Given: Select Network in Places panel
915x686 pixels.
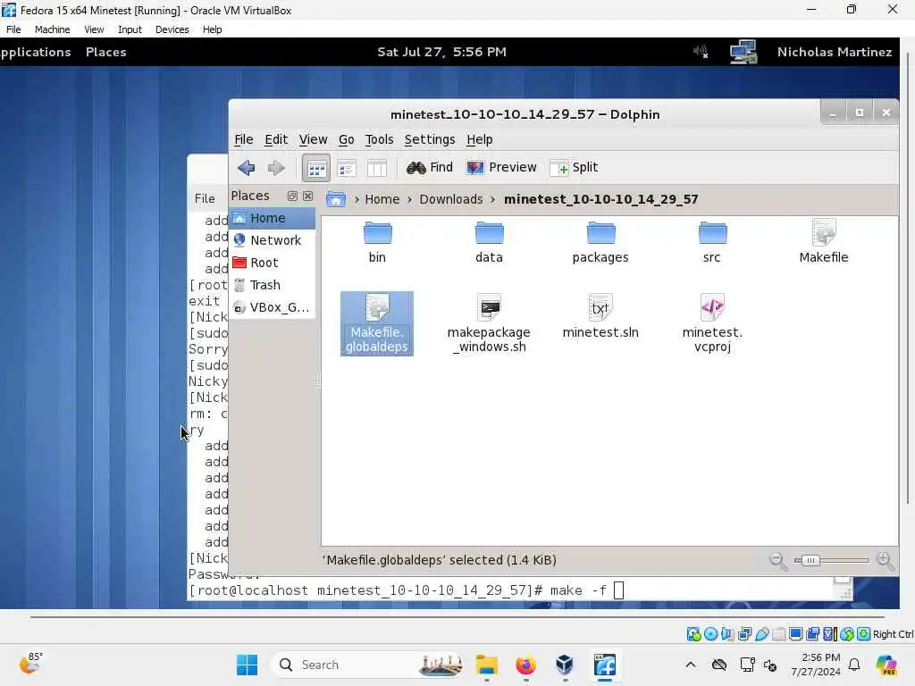Looking at the screenshot, I should pos(272,240).
